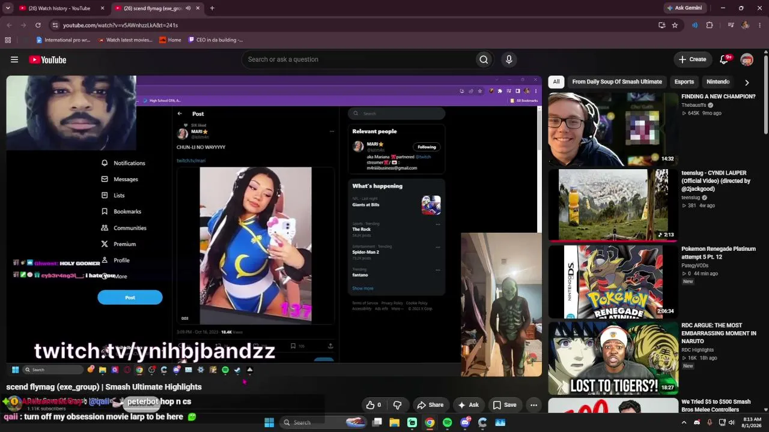Open a new browser tab
This screenshot has width=769, height=432.
click(x=212, y=8)
